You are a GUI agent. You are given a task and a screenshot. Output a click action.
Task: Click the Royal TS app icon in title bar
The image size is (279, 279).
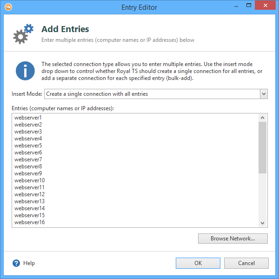tap(7, 7)
